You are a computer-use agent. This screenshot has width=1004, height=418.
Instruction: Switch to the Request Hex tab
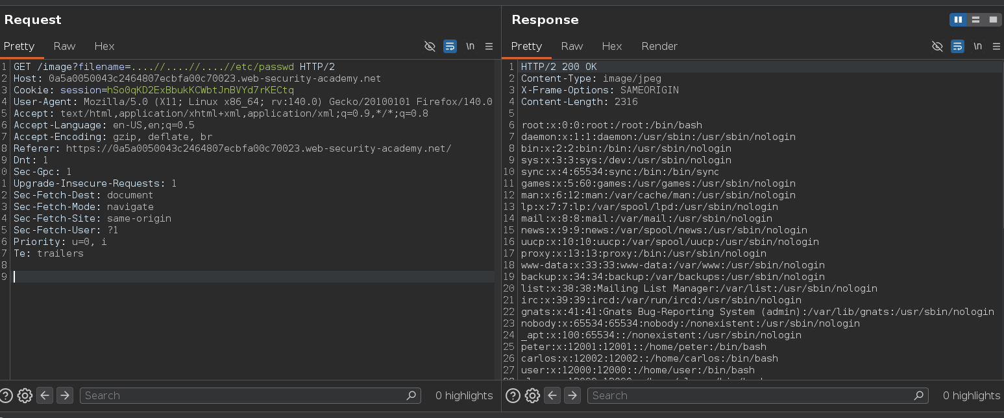(x=104, y=46)
